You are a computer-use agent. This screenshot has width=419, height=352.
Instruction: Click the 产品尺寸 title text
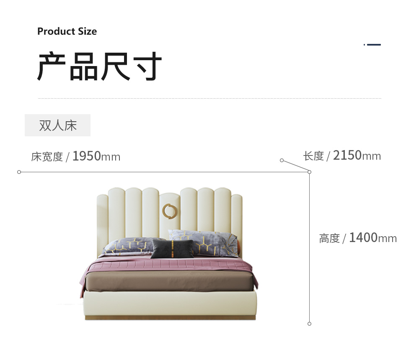click(x=99, y=66)
